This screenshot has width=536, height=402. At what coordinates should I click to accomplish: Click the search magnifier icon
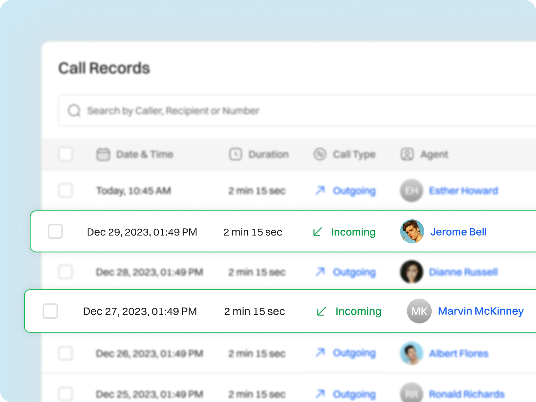[x=74, y=110]
